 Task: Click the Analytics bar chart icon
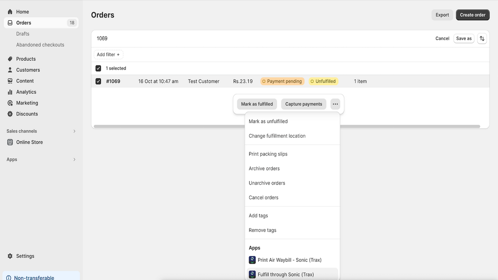(10, 92)
